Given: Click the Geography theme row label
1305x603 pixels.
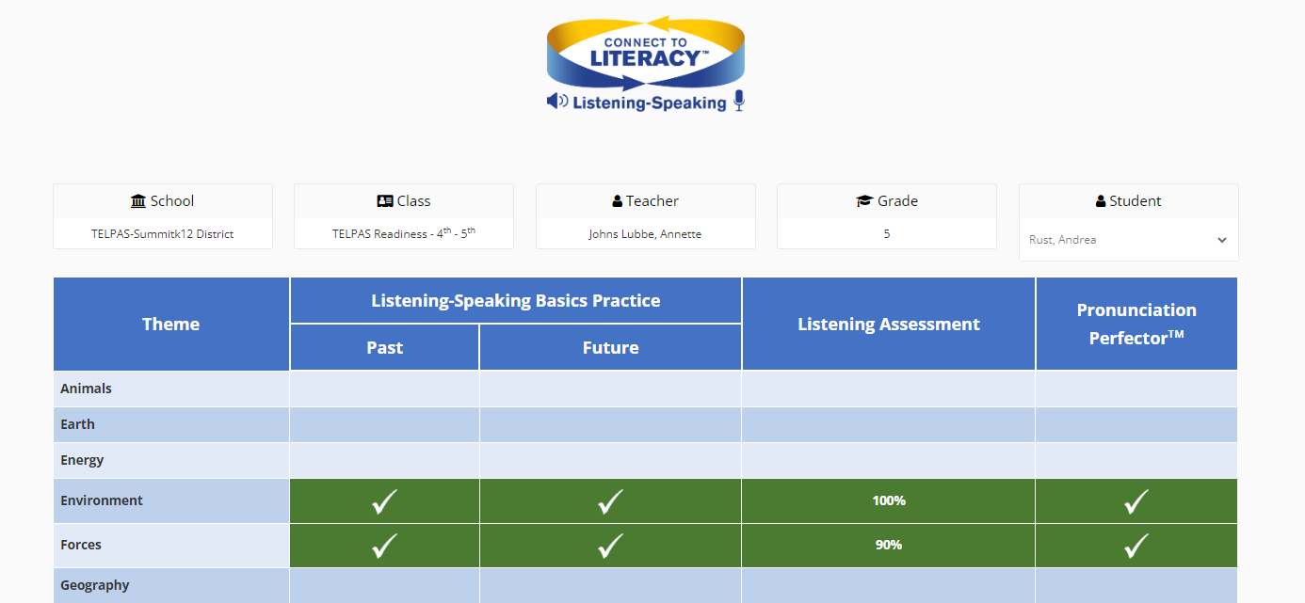Looking at the screenshot, I should [x=95, y=585].
